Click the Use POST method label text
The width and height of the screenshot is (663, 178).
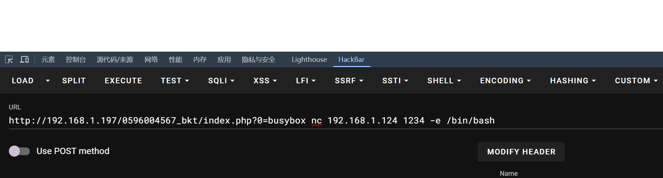coord(73,151)
